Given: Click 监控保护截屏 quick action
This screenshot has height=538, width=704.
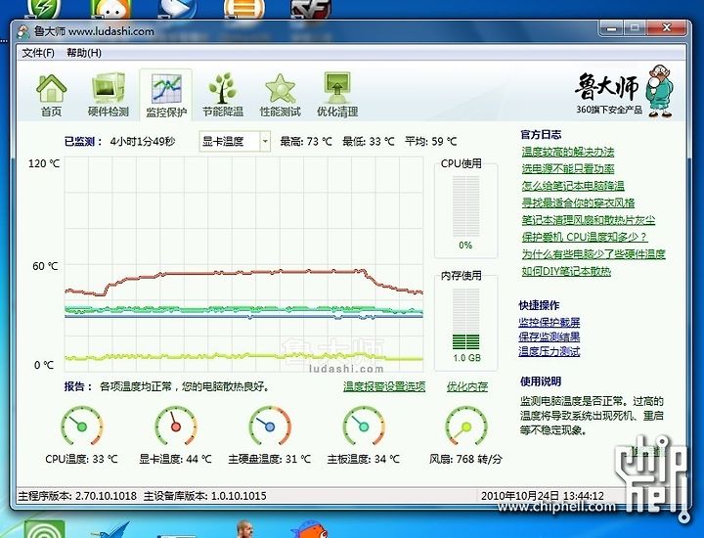Looking at the screenshot, I should click(x=550, y=323).
